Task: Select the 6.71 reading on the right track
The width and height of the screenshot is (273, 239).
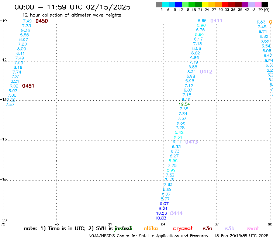Action: pyautogui.click(x=263, y=32)
